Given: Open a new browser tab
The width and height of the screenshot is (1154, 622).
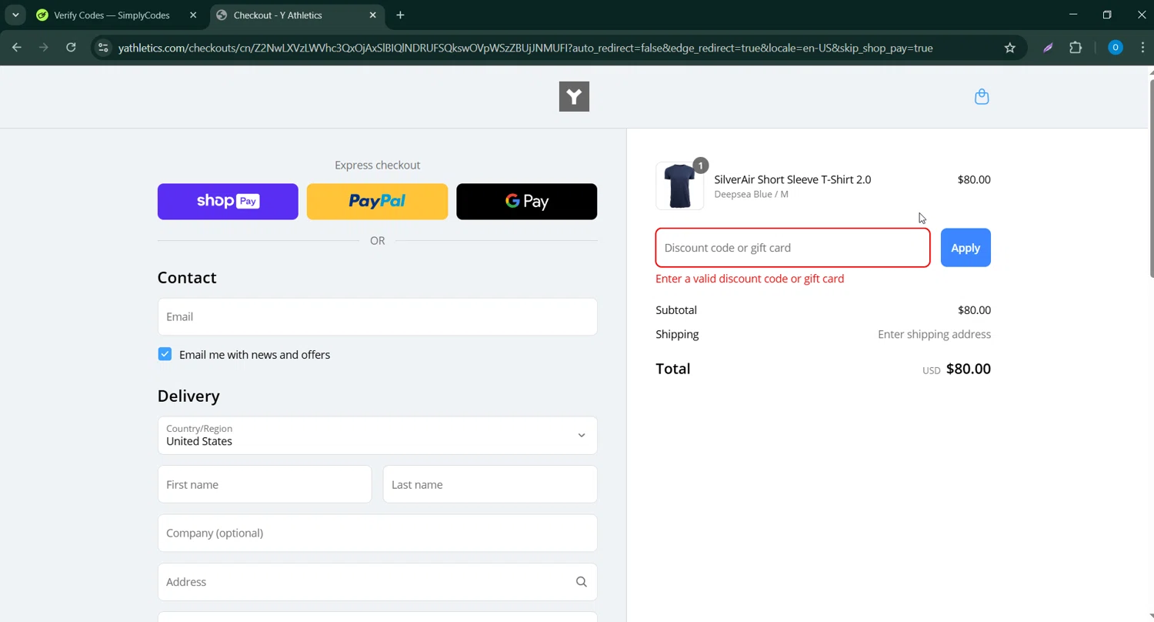Looking at the screenshot, I should (400, 15).
